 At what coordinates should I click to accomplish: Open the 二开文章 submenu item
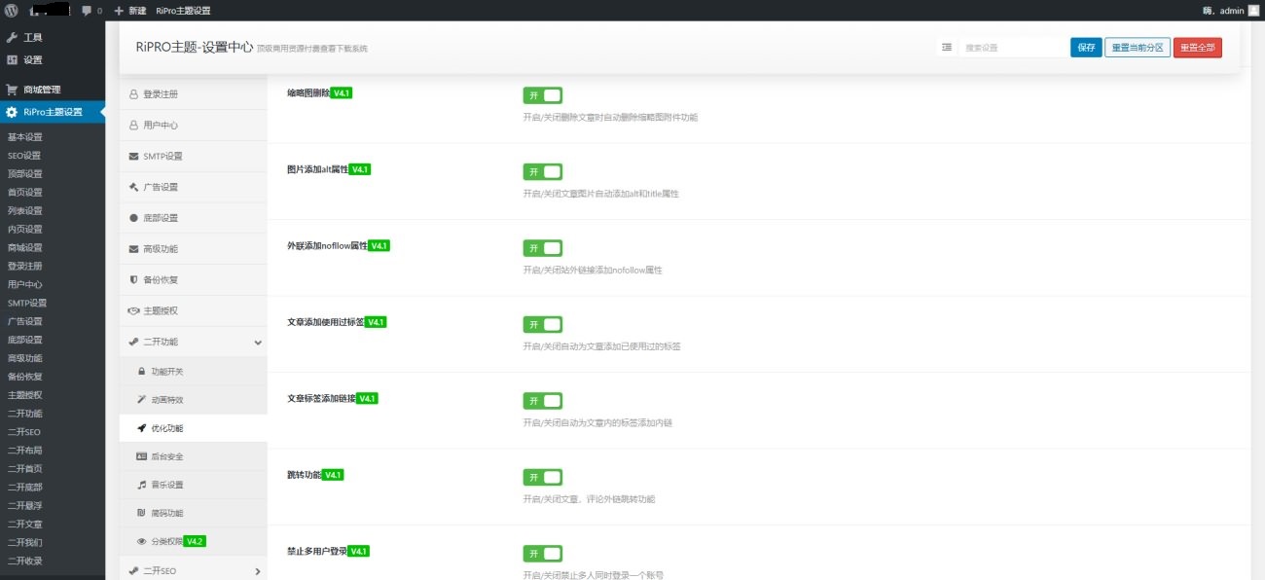(25, 525)
